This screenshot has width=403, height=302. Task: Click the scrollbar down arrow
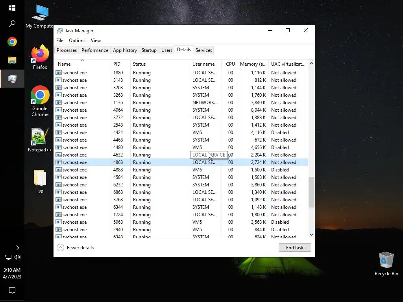coord(311,235)
